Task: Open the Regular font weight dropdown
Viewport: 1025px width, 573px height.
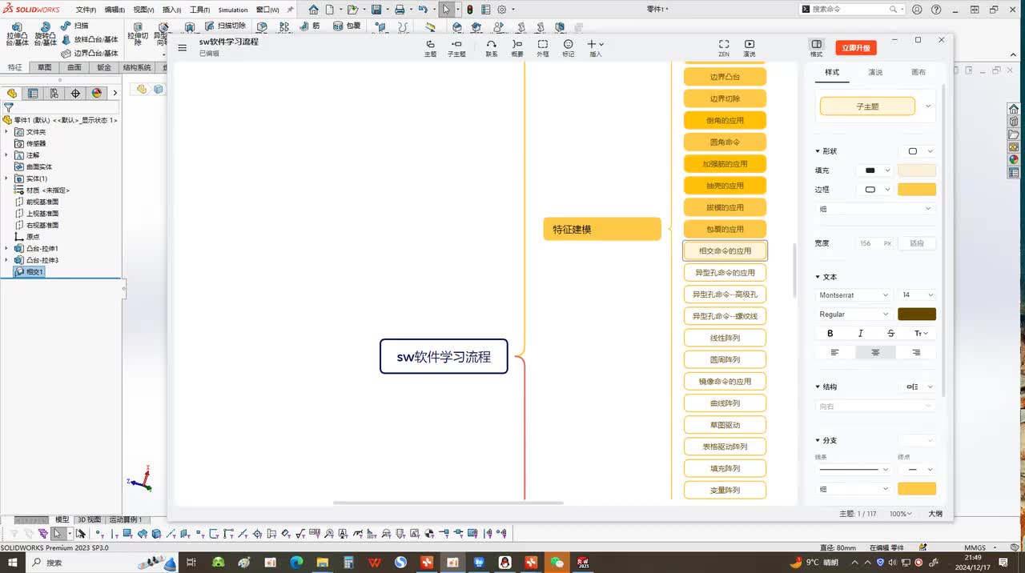Action: 854,315
